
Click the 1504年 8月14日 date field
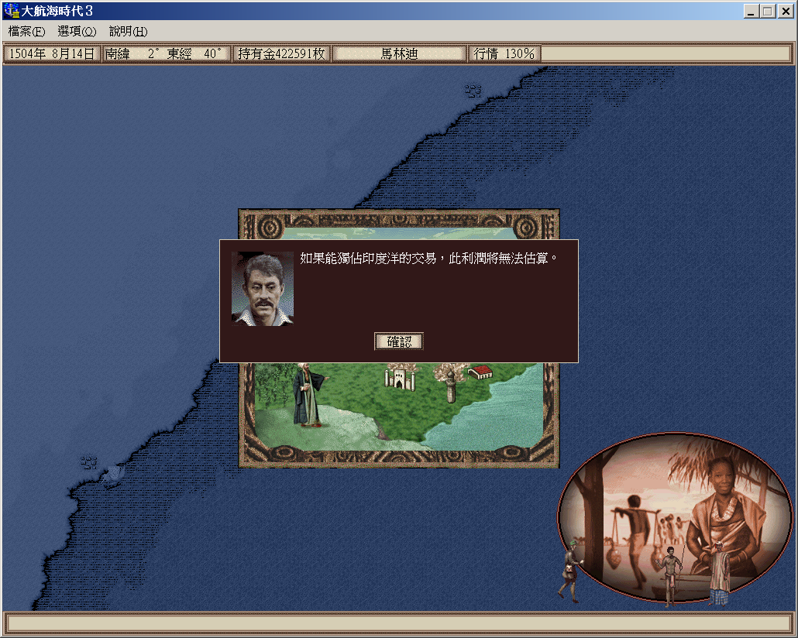pos(52,54)
